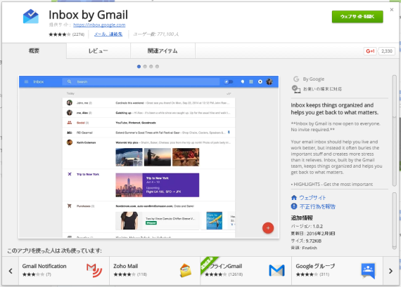The image size is (401, 287).
Task: Click the red compose plus button
Action: click(268, 228)
